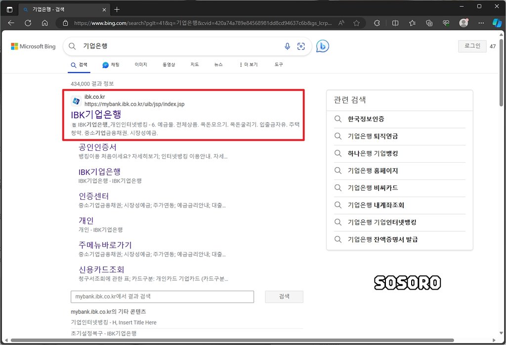Click the Bing search input field

tap(181, 46)
